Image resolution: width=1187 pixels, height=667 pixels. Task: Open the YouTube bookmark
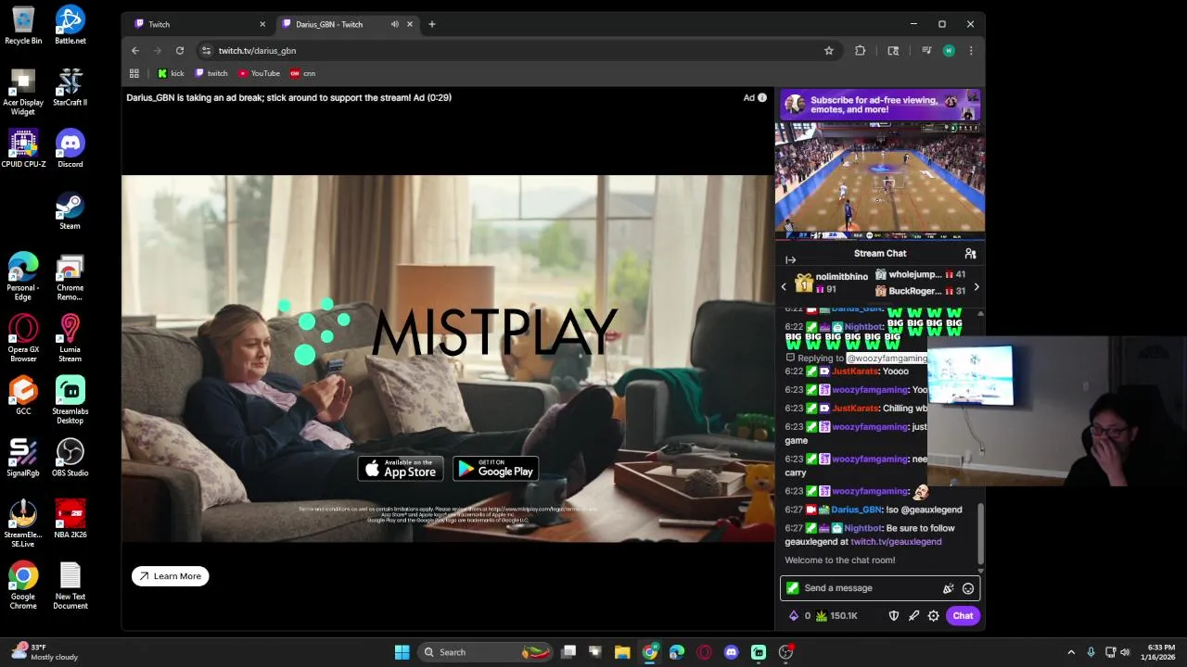tap(259, 73)
